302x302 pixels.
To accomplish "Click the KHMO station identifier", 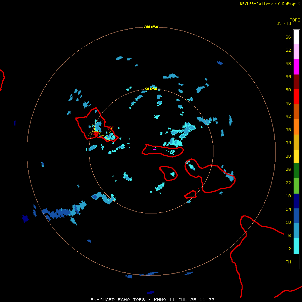I will 160,300.
